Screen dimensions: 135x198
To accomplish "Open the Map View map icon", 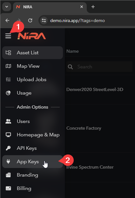I will point(8,66).
